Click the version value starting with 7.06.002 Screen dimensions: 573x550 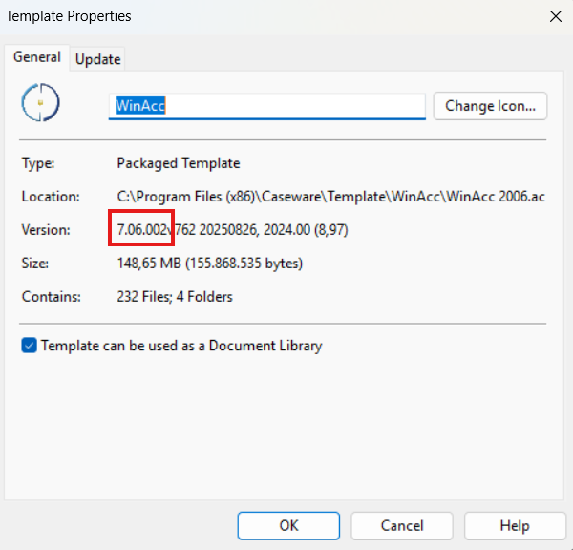tap(232, 230)
